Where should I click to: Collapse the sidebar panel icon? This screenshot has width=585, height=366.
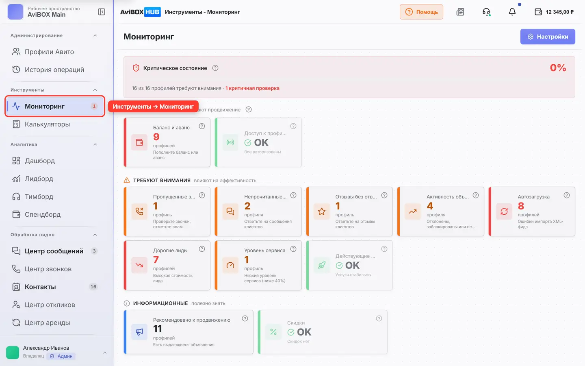pos(102,12)
